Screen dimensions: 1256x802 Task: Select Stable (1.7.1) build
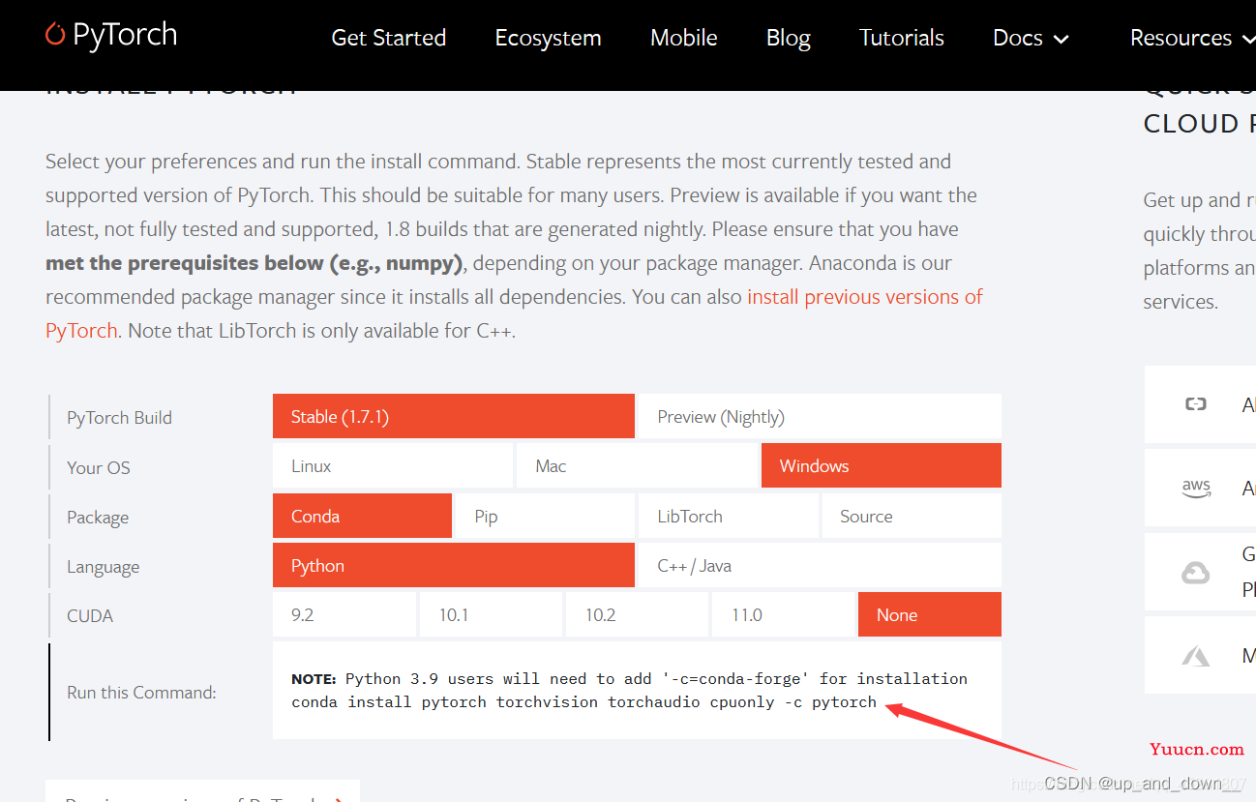pos(454,416)
